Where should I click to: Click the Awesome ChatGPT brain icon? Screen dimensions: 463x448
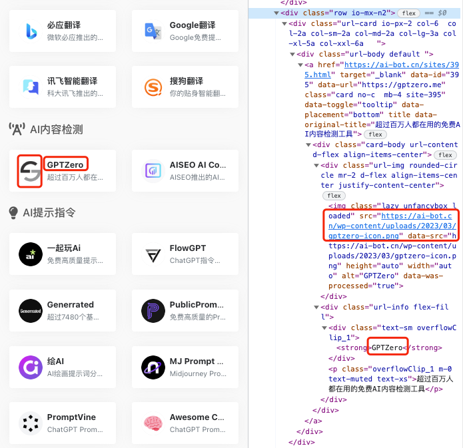153,423
